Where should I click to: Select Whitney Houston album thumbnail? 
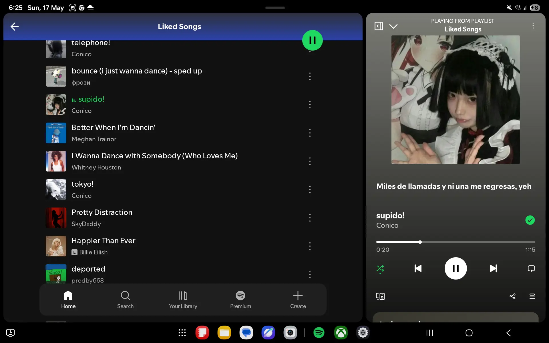click(x=56, y=161)
